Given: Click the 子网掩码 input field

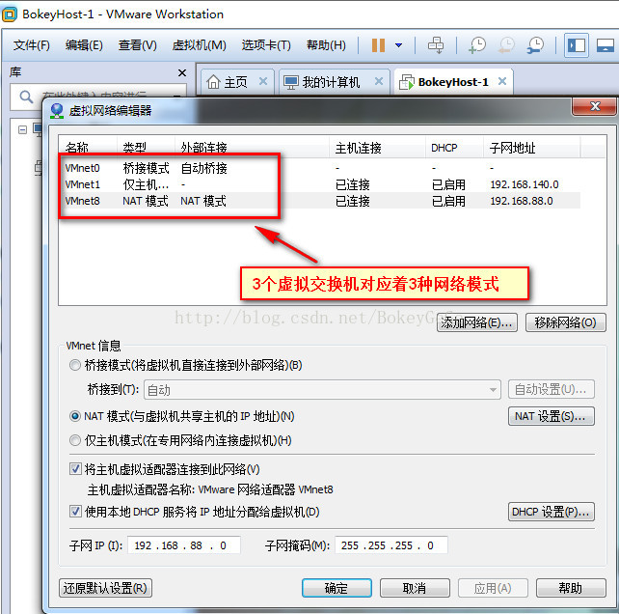Looking at the screenshot, I should pos(390,545).
